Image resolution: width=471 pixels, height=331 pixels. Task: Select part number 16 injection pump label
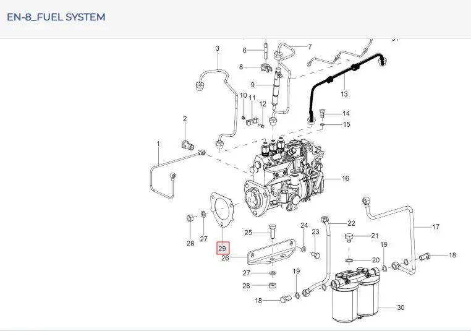pos(346,179)
